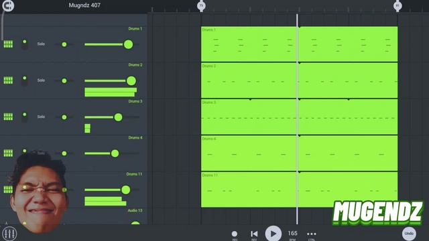Viewport: 429px width, 241px height.
Task: Click Drums 3 volume slider handle
Action: pyautogui.click(x=118, y=117)
